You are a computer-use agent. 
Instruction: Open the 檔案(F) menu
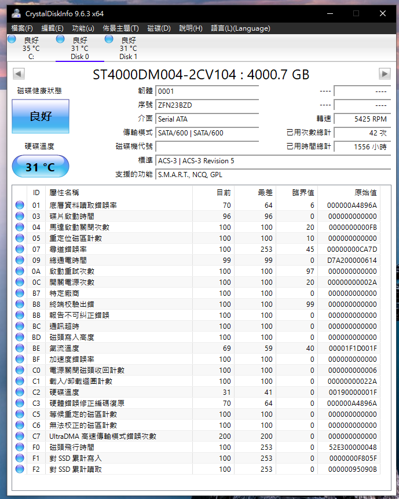pyautogui.click(x=22, y=28)
